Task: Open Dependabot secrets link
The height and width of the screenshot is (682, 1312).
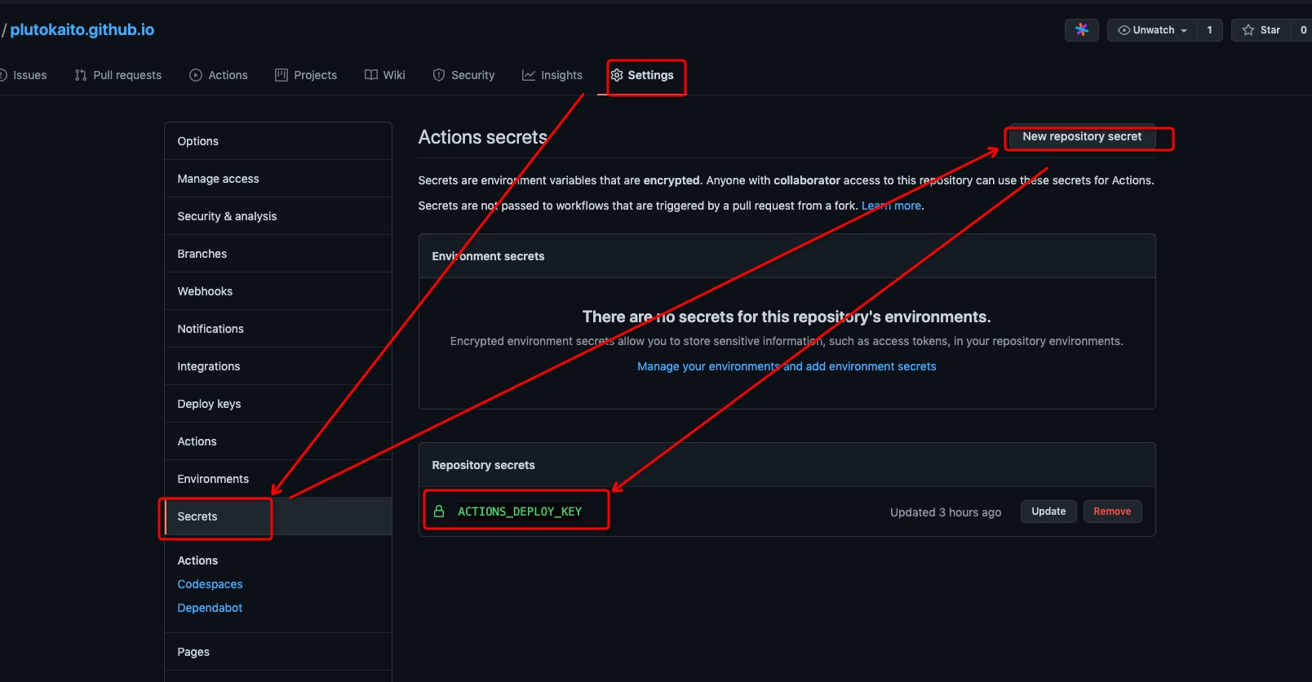Action: (210, 608)
